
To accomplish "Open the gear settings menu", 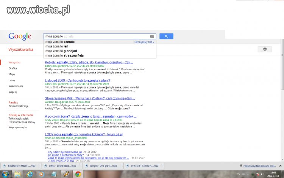I will 265,49.
